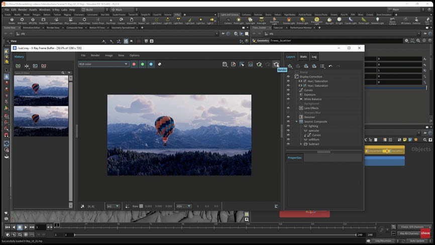Open the VFB Options menu
Image resolution: width=435 pixels, height=245 pixels.
135,55
